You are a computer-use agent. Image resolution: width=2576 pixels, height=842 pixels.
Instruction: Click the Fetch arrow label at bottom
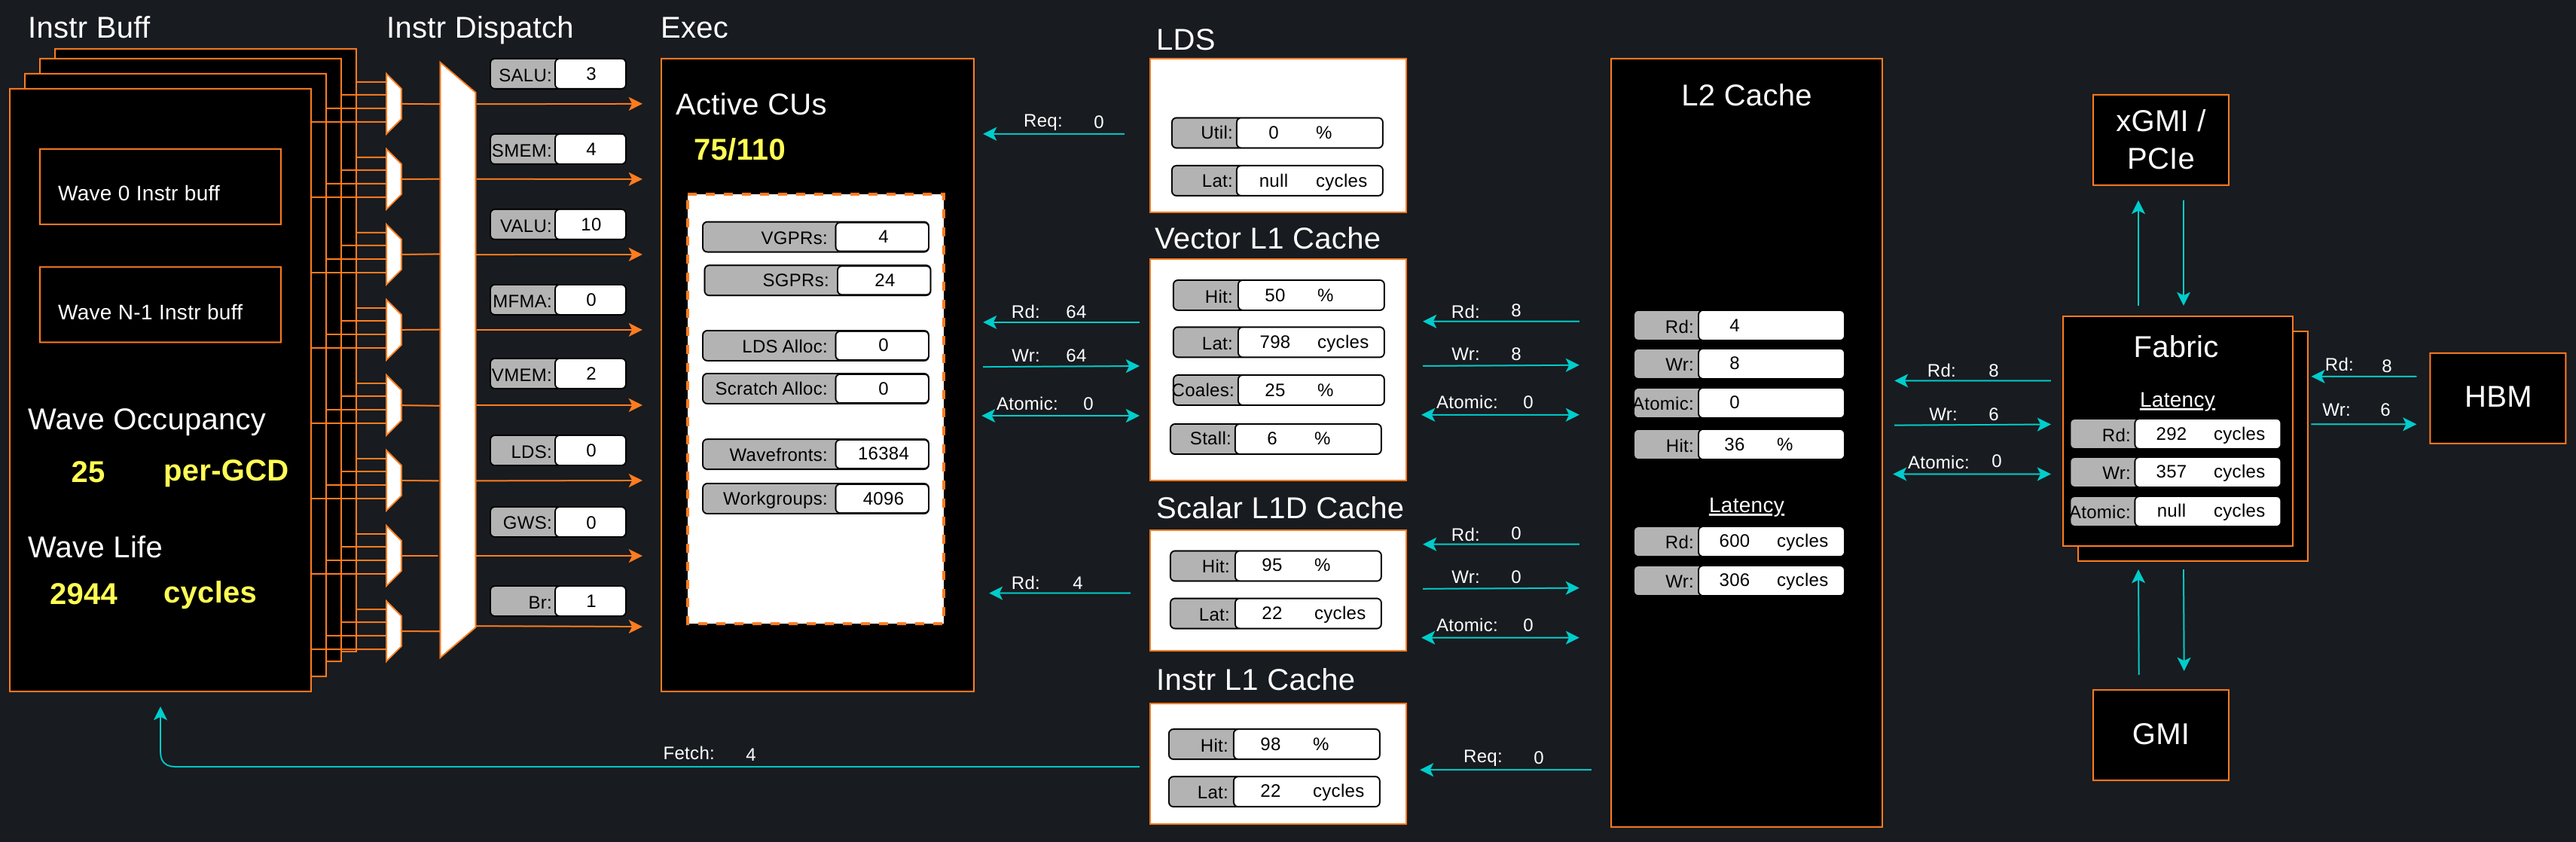click(x=689, y=753)
